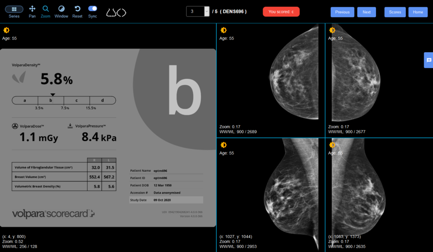Toggle the Sync switch
Image resolution: width=433 pixels, height=252 pixels.
point(93,8)
